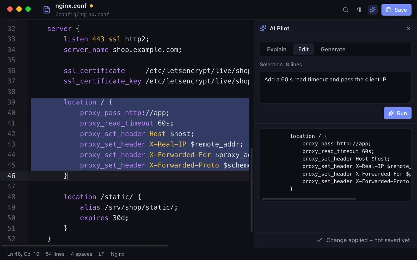417x260 pixels.
Task: Click the 'nginx.conf' file title
Action: tap(71, 6)
